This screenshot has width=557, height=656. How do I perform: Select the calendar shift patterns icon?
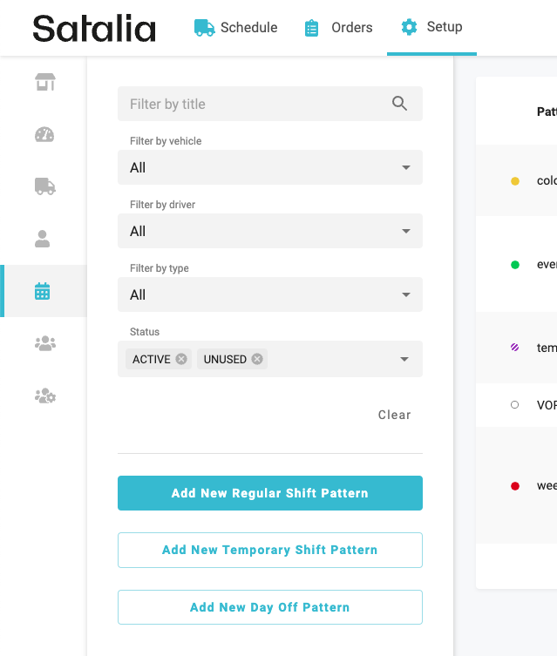[x=43, y=291]
